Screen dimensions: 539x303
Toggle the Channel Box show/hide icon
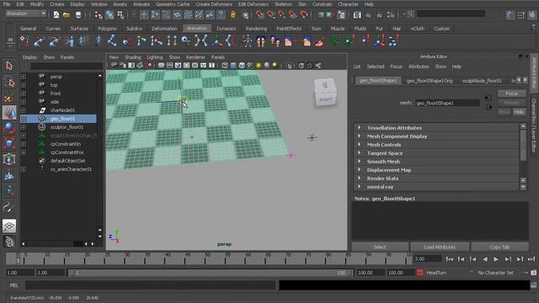click(532, 15)
